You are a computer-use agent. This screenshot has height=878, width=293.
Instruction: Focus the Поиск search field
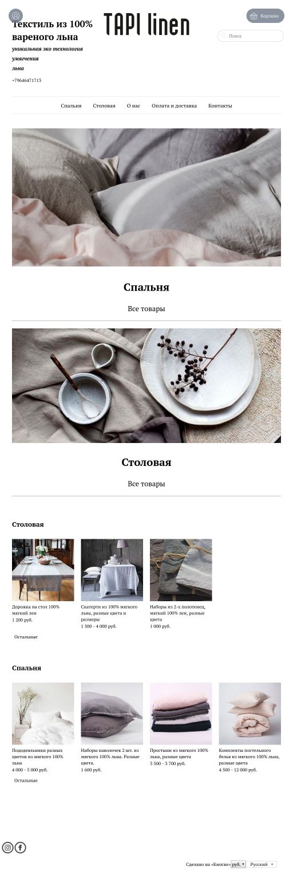tap(251, 36)
